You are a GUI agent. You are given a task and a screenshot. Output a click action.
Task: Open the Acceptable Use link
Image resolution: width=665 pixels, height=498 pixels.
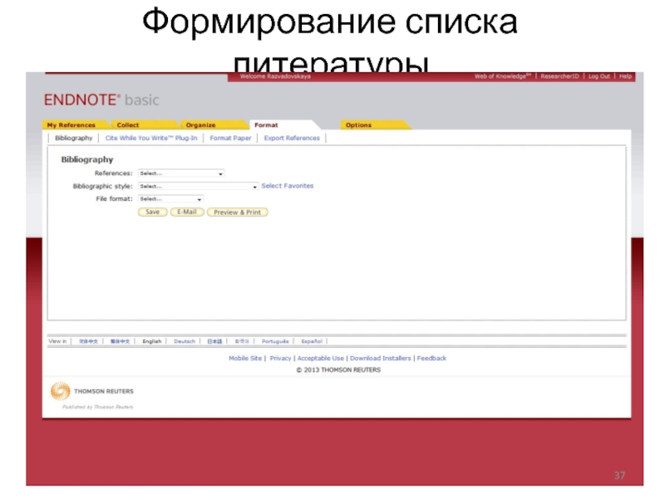pos(321,359)
